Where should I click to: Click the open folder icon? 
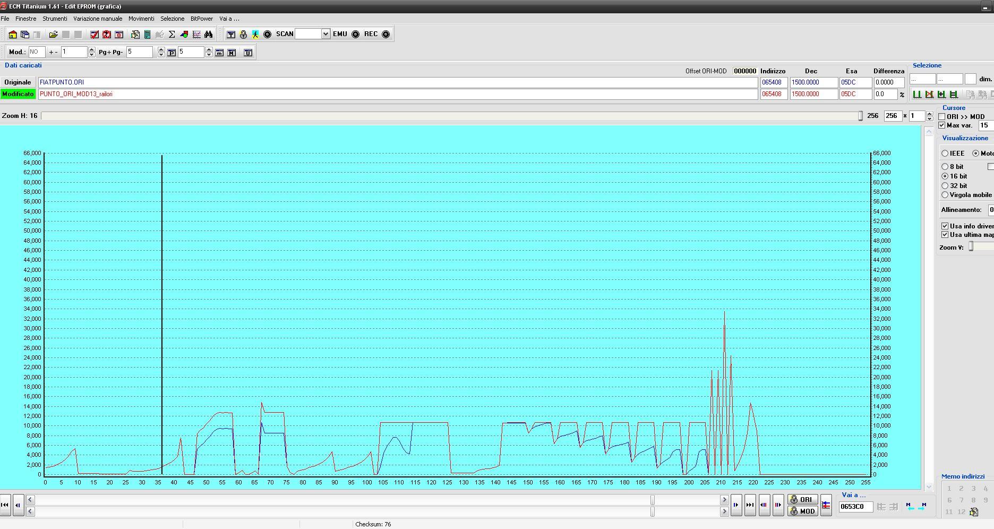pos(53,35)
